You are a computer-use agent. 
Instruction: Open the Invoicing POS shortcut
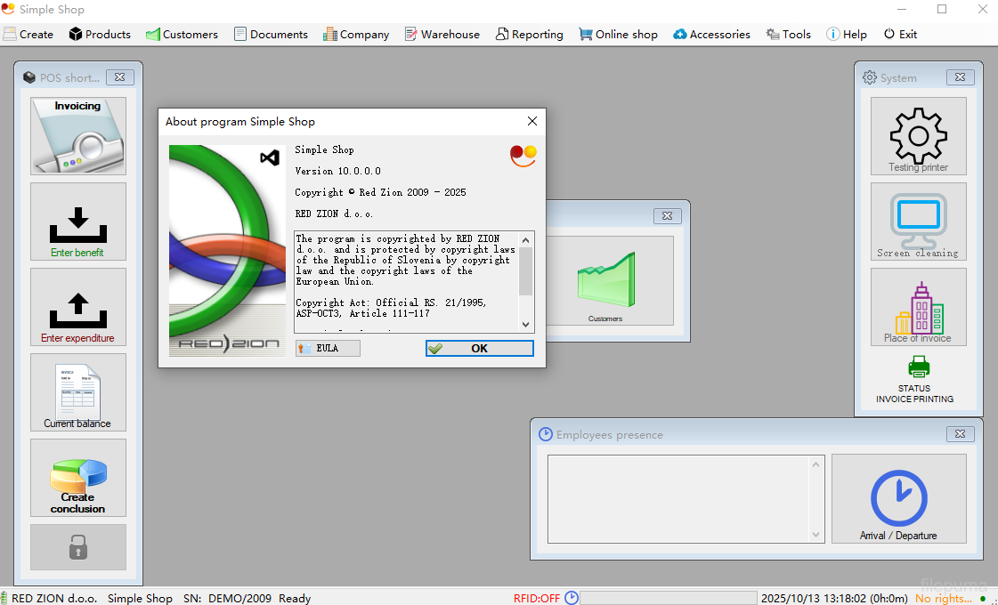[78, 136]
